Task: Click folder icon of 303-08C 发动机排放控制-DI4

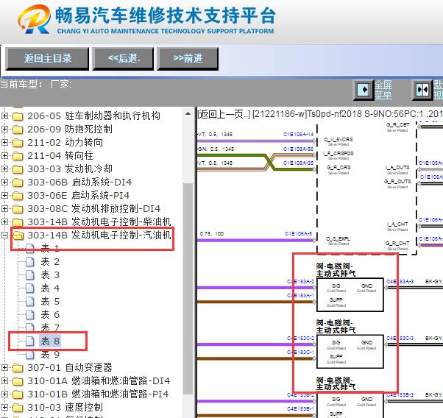Action: click(x=18, y=209)
